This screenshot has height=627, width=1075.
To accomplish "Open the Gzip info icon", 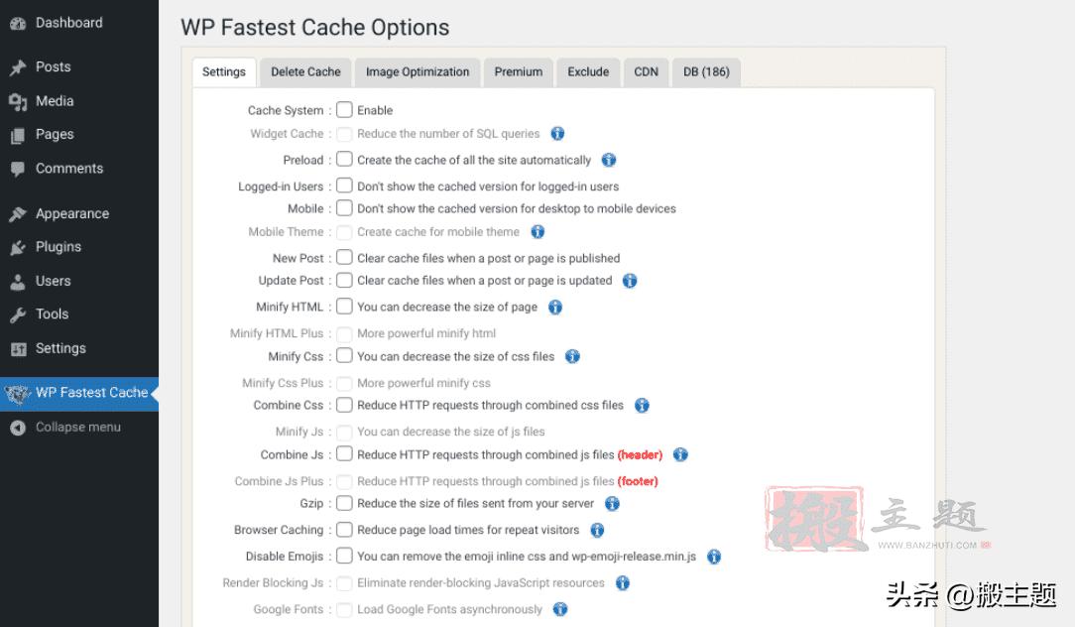I will [x=612, y=504].
